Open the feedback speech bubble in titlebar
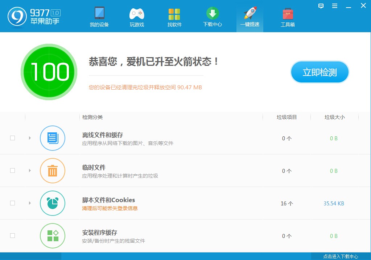The image size is (371, 260). [x=321, y=6]
